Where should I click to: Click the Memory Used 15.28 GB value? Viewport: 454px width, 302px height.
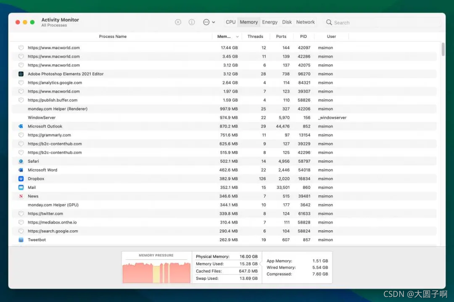[248, 264]
